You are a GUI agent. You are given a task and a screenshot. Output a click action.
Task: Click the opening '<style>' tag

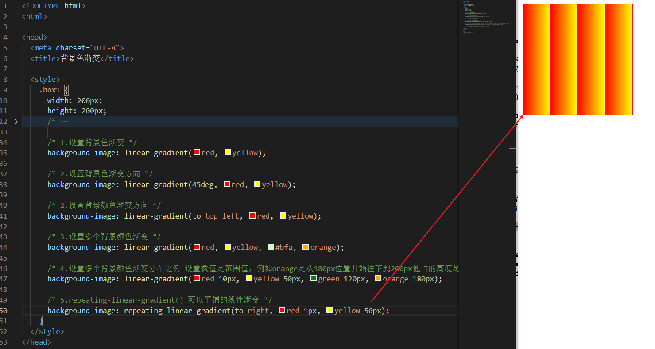coord(45,79)
